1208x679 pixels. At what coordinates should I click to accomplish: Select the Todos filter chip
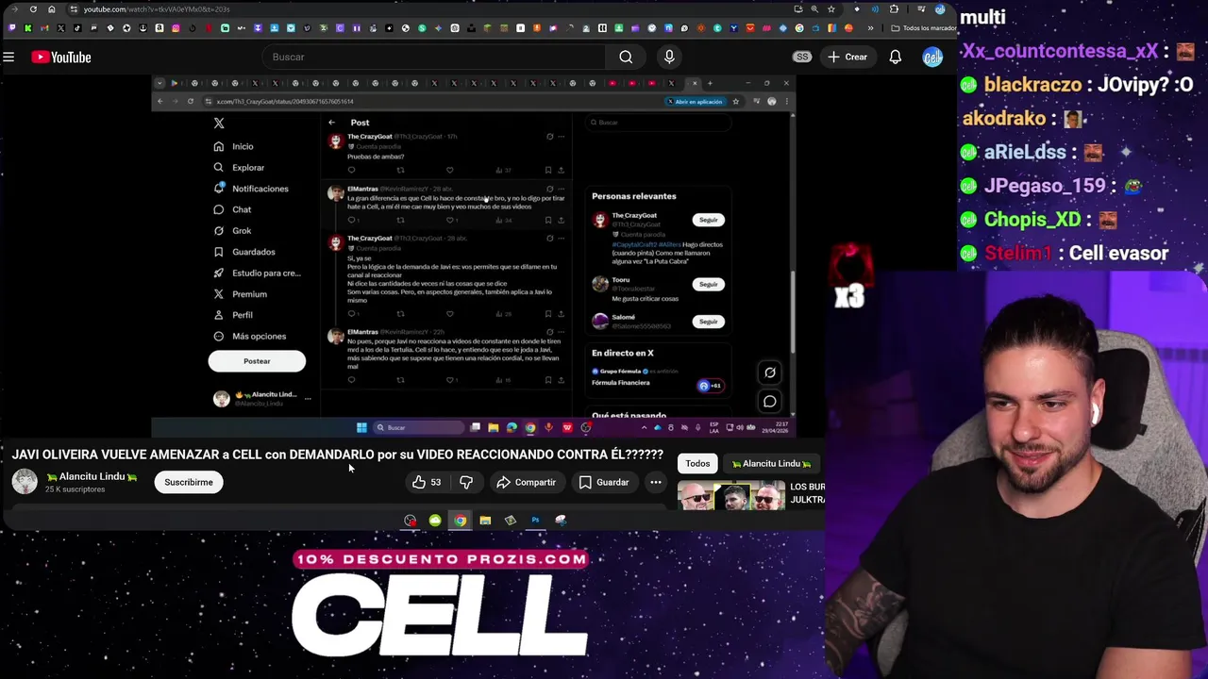[x=697, y=463]
